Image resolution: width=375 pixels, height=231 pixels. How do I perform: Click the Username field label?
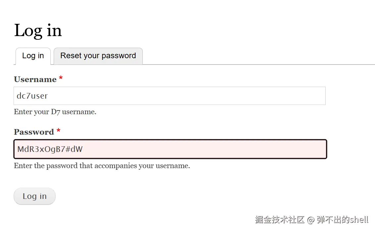[35, 79]
